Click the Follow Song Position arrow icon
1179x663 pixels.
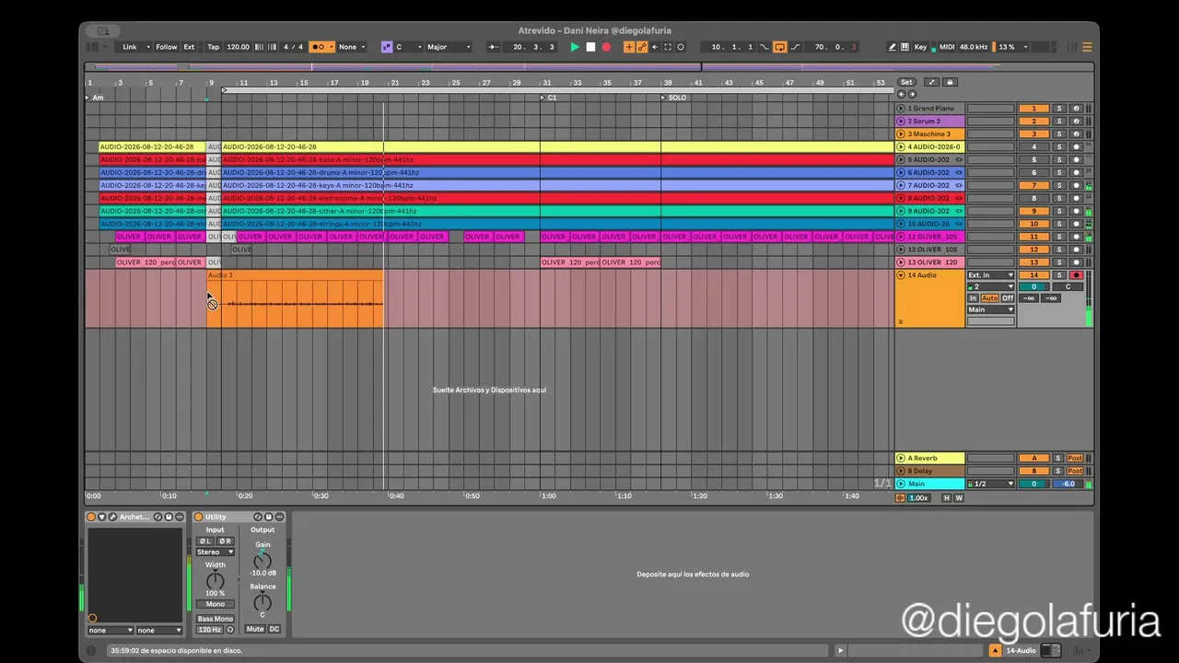pos(494,47)
